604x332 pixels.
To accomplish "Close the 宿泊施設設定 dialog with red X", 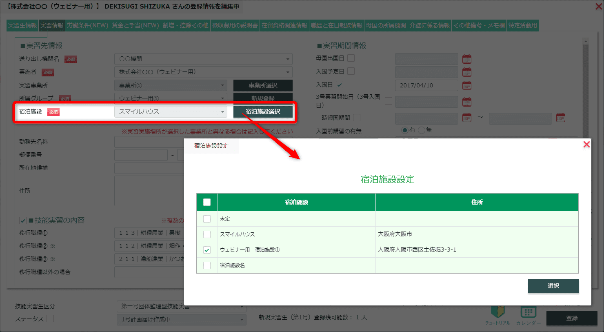I will tap(586, 145).
